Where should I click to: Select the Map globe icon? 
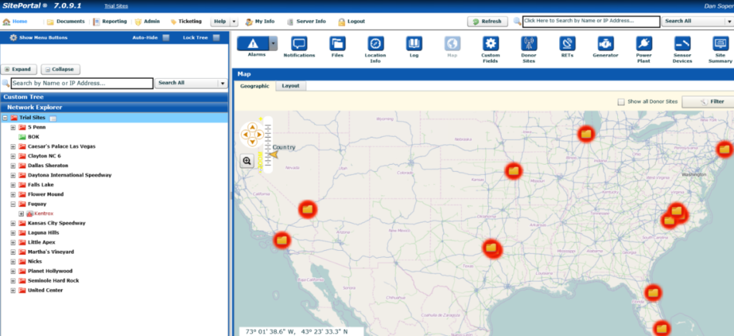click(452, 44)
